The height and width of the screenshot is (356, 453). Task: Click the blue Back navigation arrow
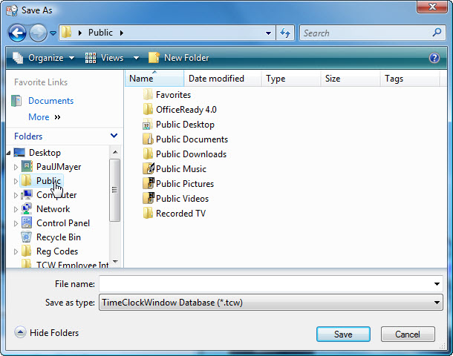(x=18, y=33)
